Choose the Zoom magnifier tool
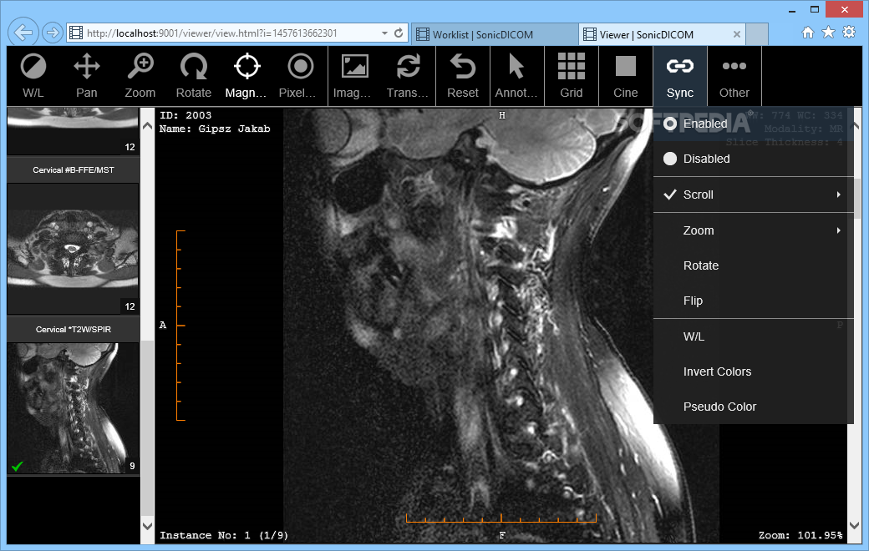Image resolution: width=869 pixels, height=551 pixels. (x=140, y=76)
